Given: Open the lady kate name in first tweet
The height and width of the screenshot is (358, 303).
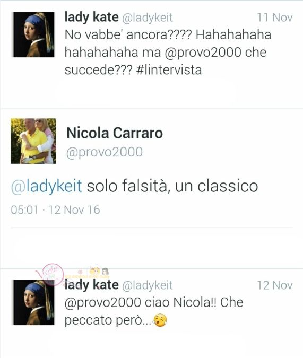Looking at the screenshot, I should [x=92, y=18].
